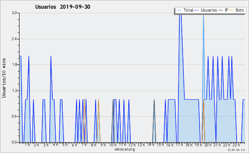Click the 2.4 y-axis value

click(14, 39)
